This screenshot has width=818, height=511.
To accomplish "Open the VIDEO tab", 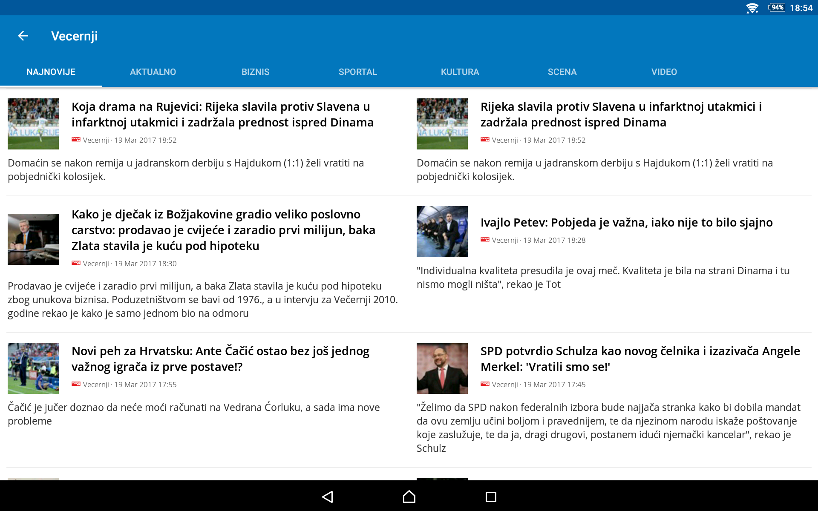I will tap(664, 72).
